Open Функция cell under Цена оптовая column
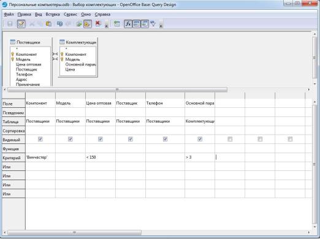 click(101, 148)
